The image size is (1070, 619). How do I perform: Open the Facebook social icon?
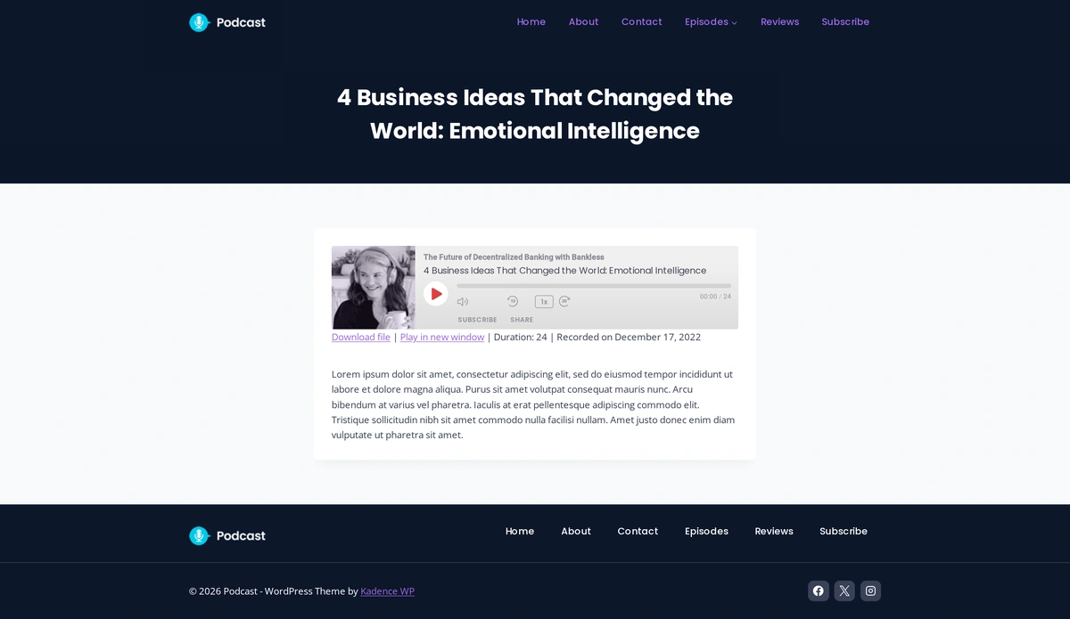point(819,590)
